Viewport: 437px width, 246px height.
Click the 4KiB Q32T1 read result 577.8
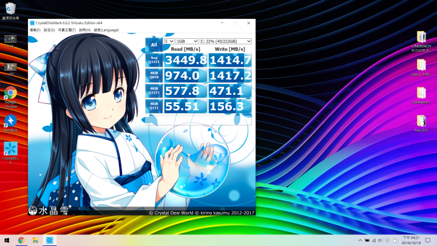186,91
